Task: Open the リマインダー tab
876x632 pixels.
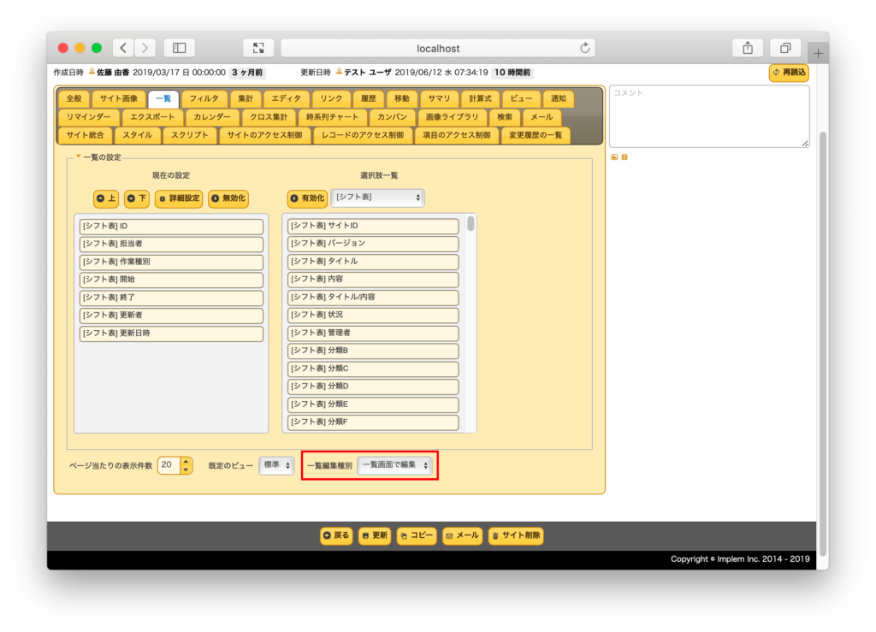Action: pyautogui.click(x=88, y=117)
